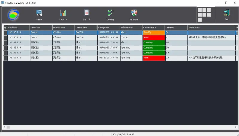Sort by IPAddress column header
This screenshot has height=136, width=239.
[x=19, y=28]
